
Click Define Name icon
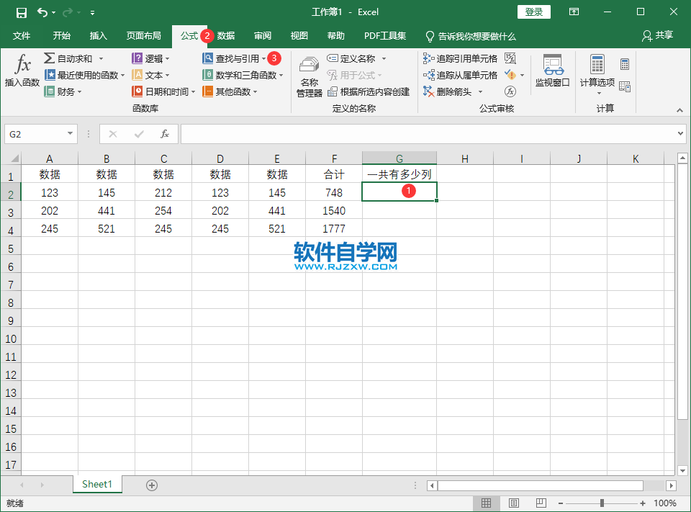pyautogui.click(x=333, y=58)
